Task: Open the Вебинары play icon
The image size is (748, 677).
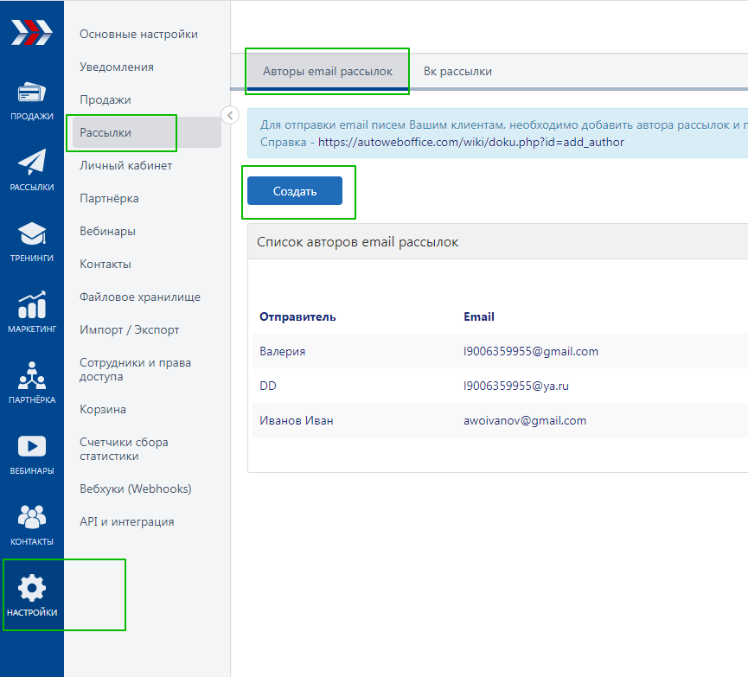Action: tap(32, 447)
